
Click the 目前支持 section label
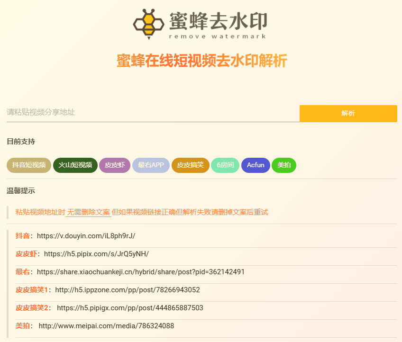(21, 142)
